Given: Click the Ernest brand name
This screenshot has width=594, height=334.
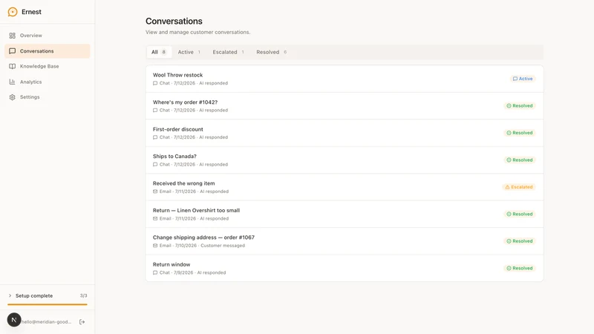Looking at the screenshot, I should click(x=31, y=12).
